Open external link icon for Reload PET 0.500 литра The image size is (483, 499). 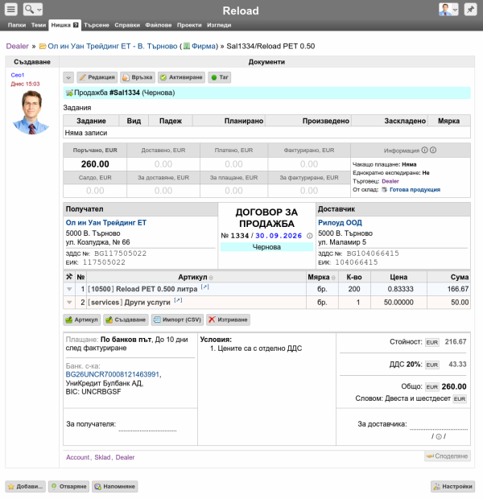[x=204, y=287]
